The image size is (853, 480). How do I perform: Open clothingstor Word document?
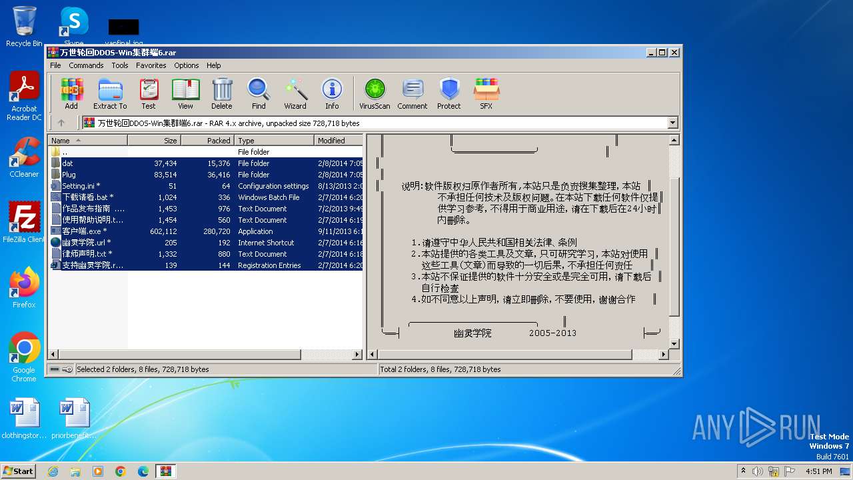click(x=24, y=419)
